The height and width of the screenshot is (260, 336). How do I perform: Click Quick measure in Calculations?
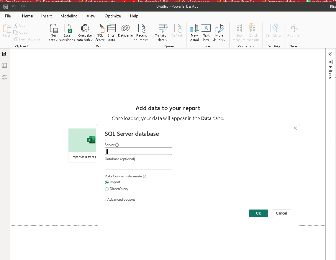pyautogui.click(x=253, y=33)
